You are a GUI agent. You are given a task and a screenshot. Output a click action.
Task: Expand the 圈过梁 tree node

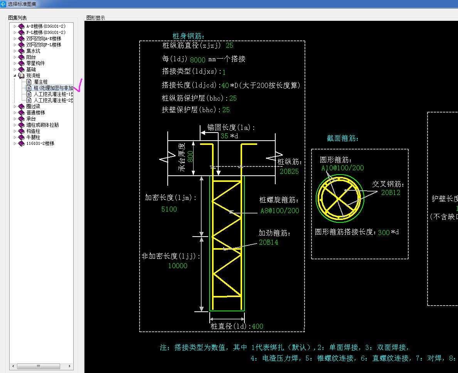(15, 106)
